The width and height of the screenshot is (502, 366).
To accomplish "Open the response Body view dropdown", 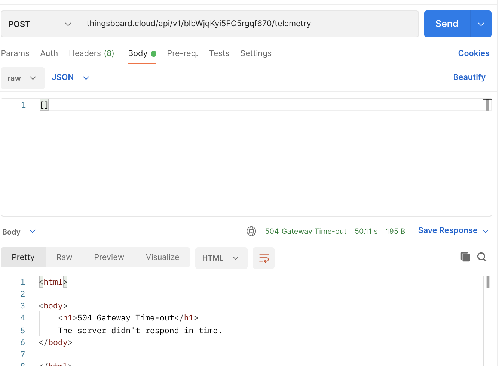I will pyautogui.click(x=19, y=232).
